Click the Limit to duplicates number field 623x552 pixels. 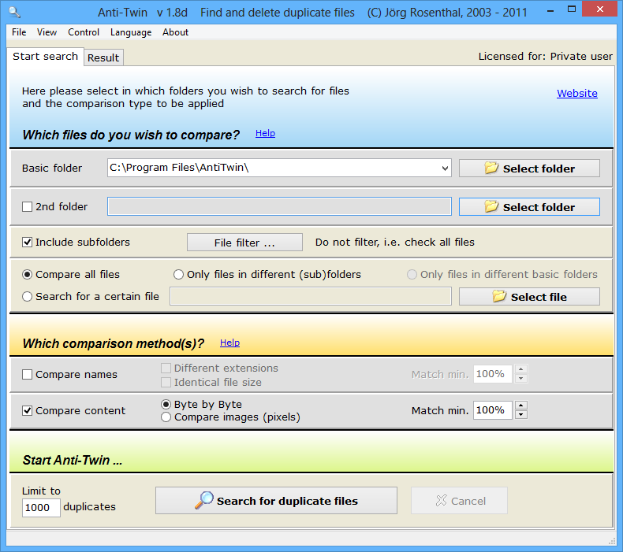[x=41, y=508]
